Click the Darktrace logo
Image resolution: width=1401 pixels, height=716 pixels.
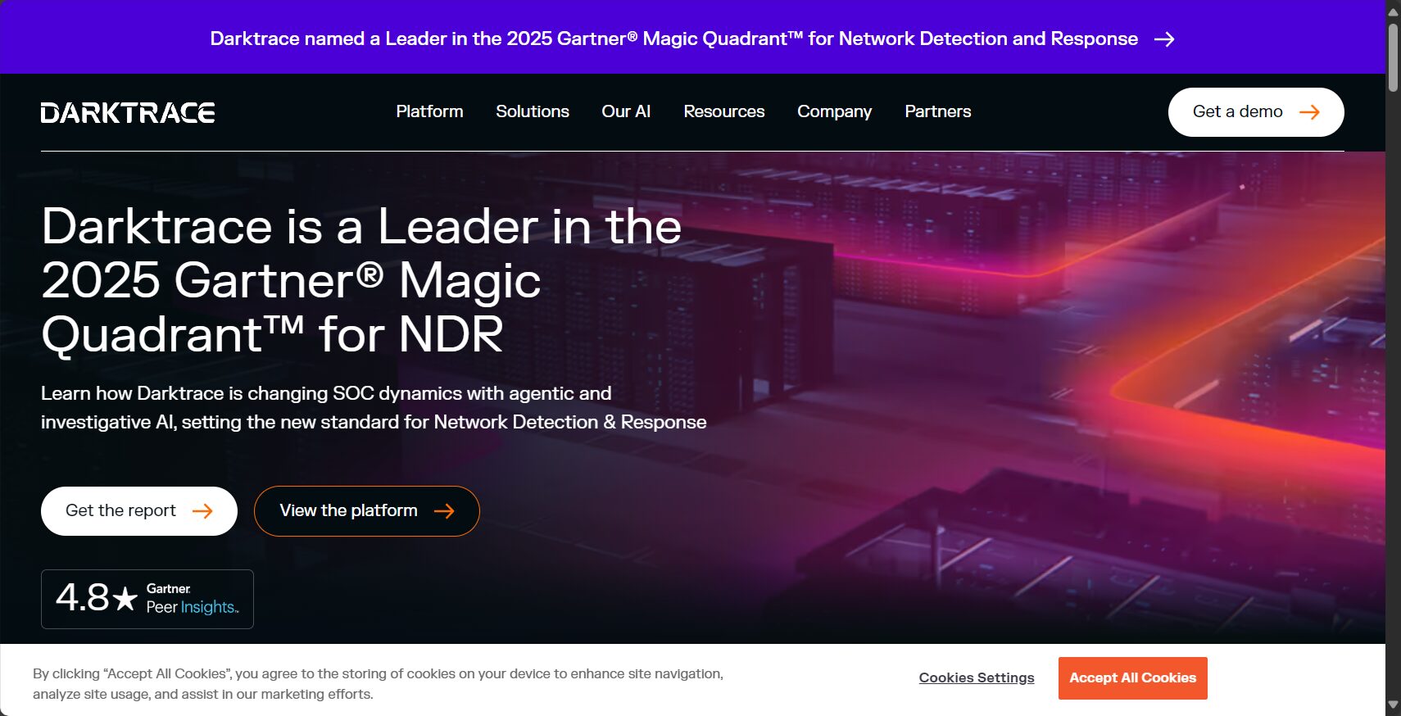pyautogui.click(x=128, y=112)
